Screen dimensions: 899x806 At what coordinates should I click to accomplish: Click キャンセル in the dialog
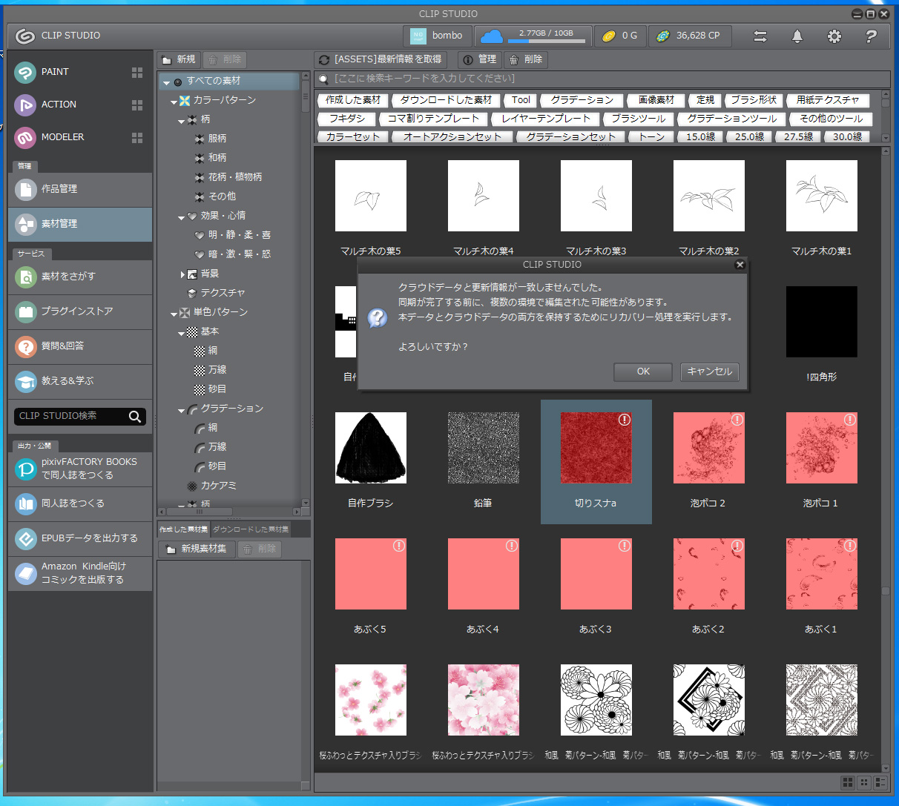coord(709,371)
